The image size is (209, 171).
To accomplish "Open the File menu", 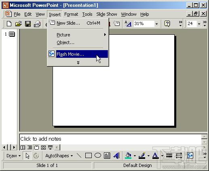I will pos(17,14).
